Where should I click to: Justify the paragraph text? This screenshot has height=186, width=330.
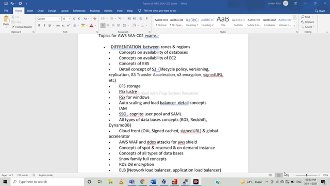tap(118, 25)
